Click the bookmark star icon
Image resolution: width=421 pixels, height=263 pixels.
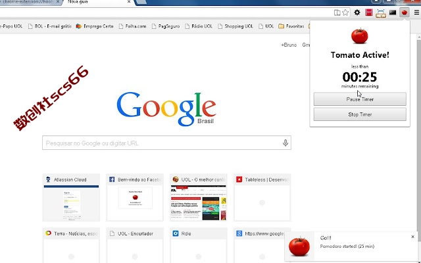click(x=345, y=12)
